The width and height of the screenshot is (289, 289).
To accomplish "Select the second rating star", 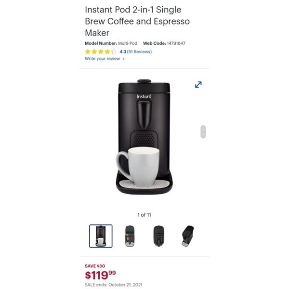I will tap(94, 52).
